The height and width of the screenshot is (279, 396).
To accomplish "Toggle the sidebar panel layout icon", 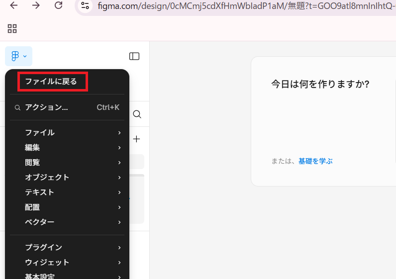I will coord(134,56).
